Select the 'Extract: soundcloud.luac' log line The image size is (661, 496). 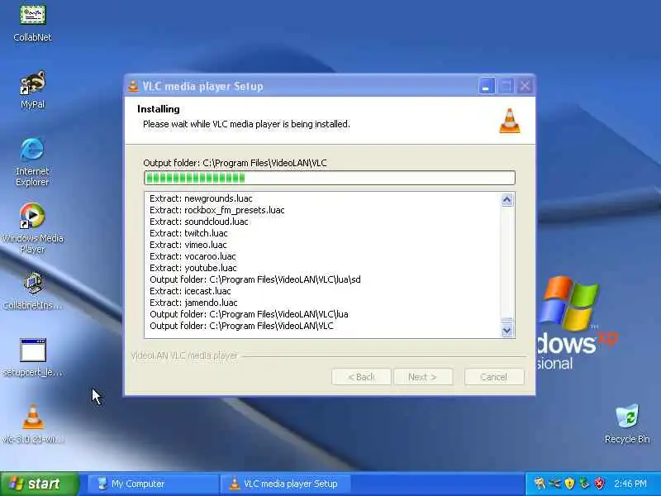199,222
